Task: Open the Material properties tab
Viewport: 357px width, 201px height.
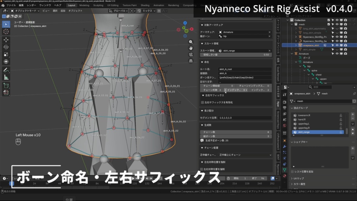Action: tap(284, 176)
